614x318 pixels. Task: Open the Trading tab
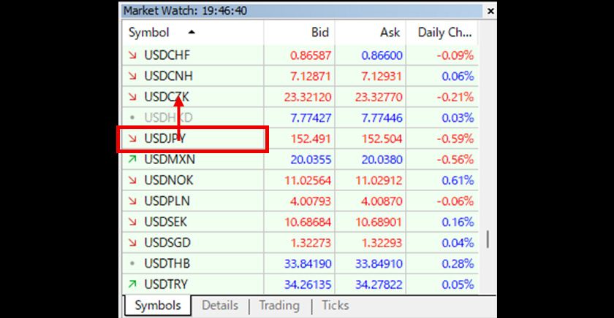point(279,306)
